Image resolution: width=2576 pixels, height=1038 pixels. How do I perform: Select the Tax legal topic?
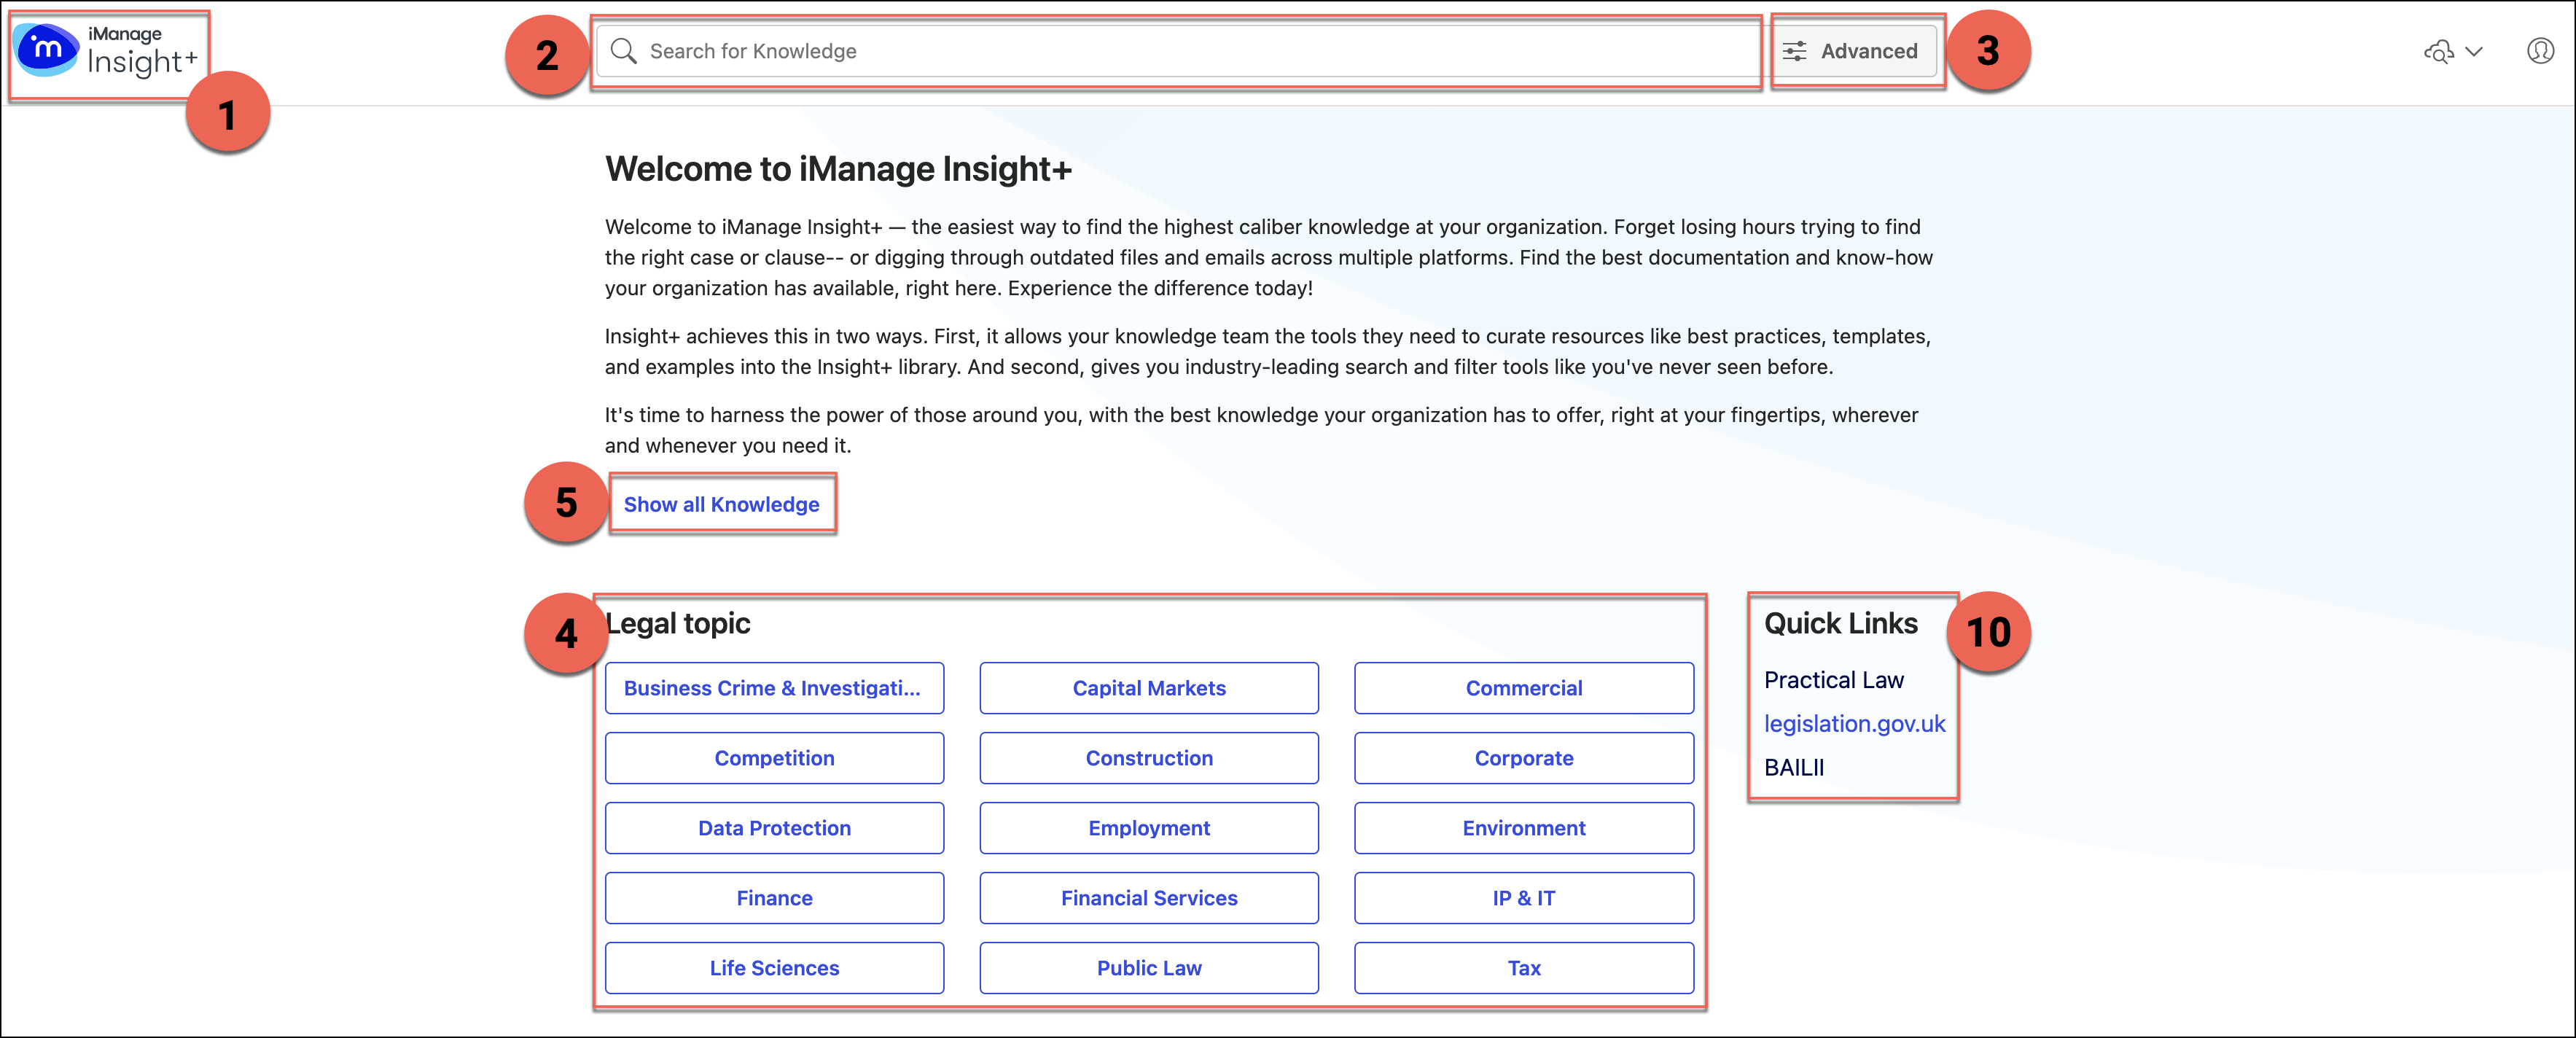[1523, 968]
